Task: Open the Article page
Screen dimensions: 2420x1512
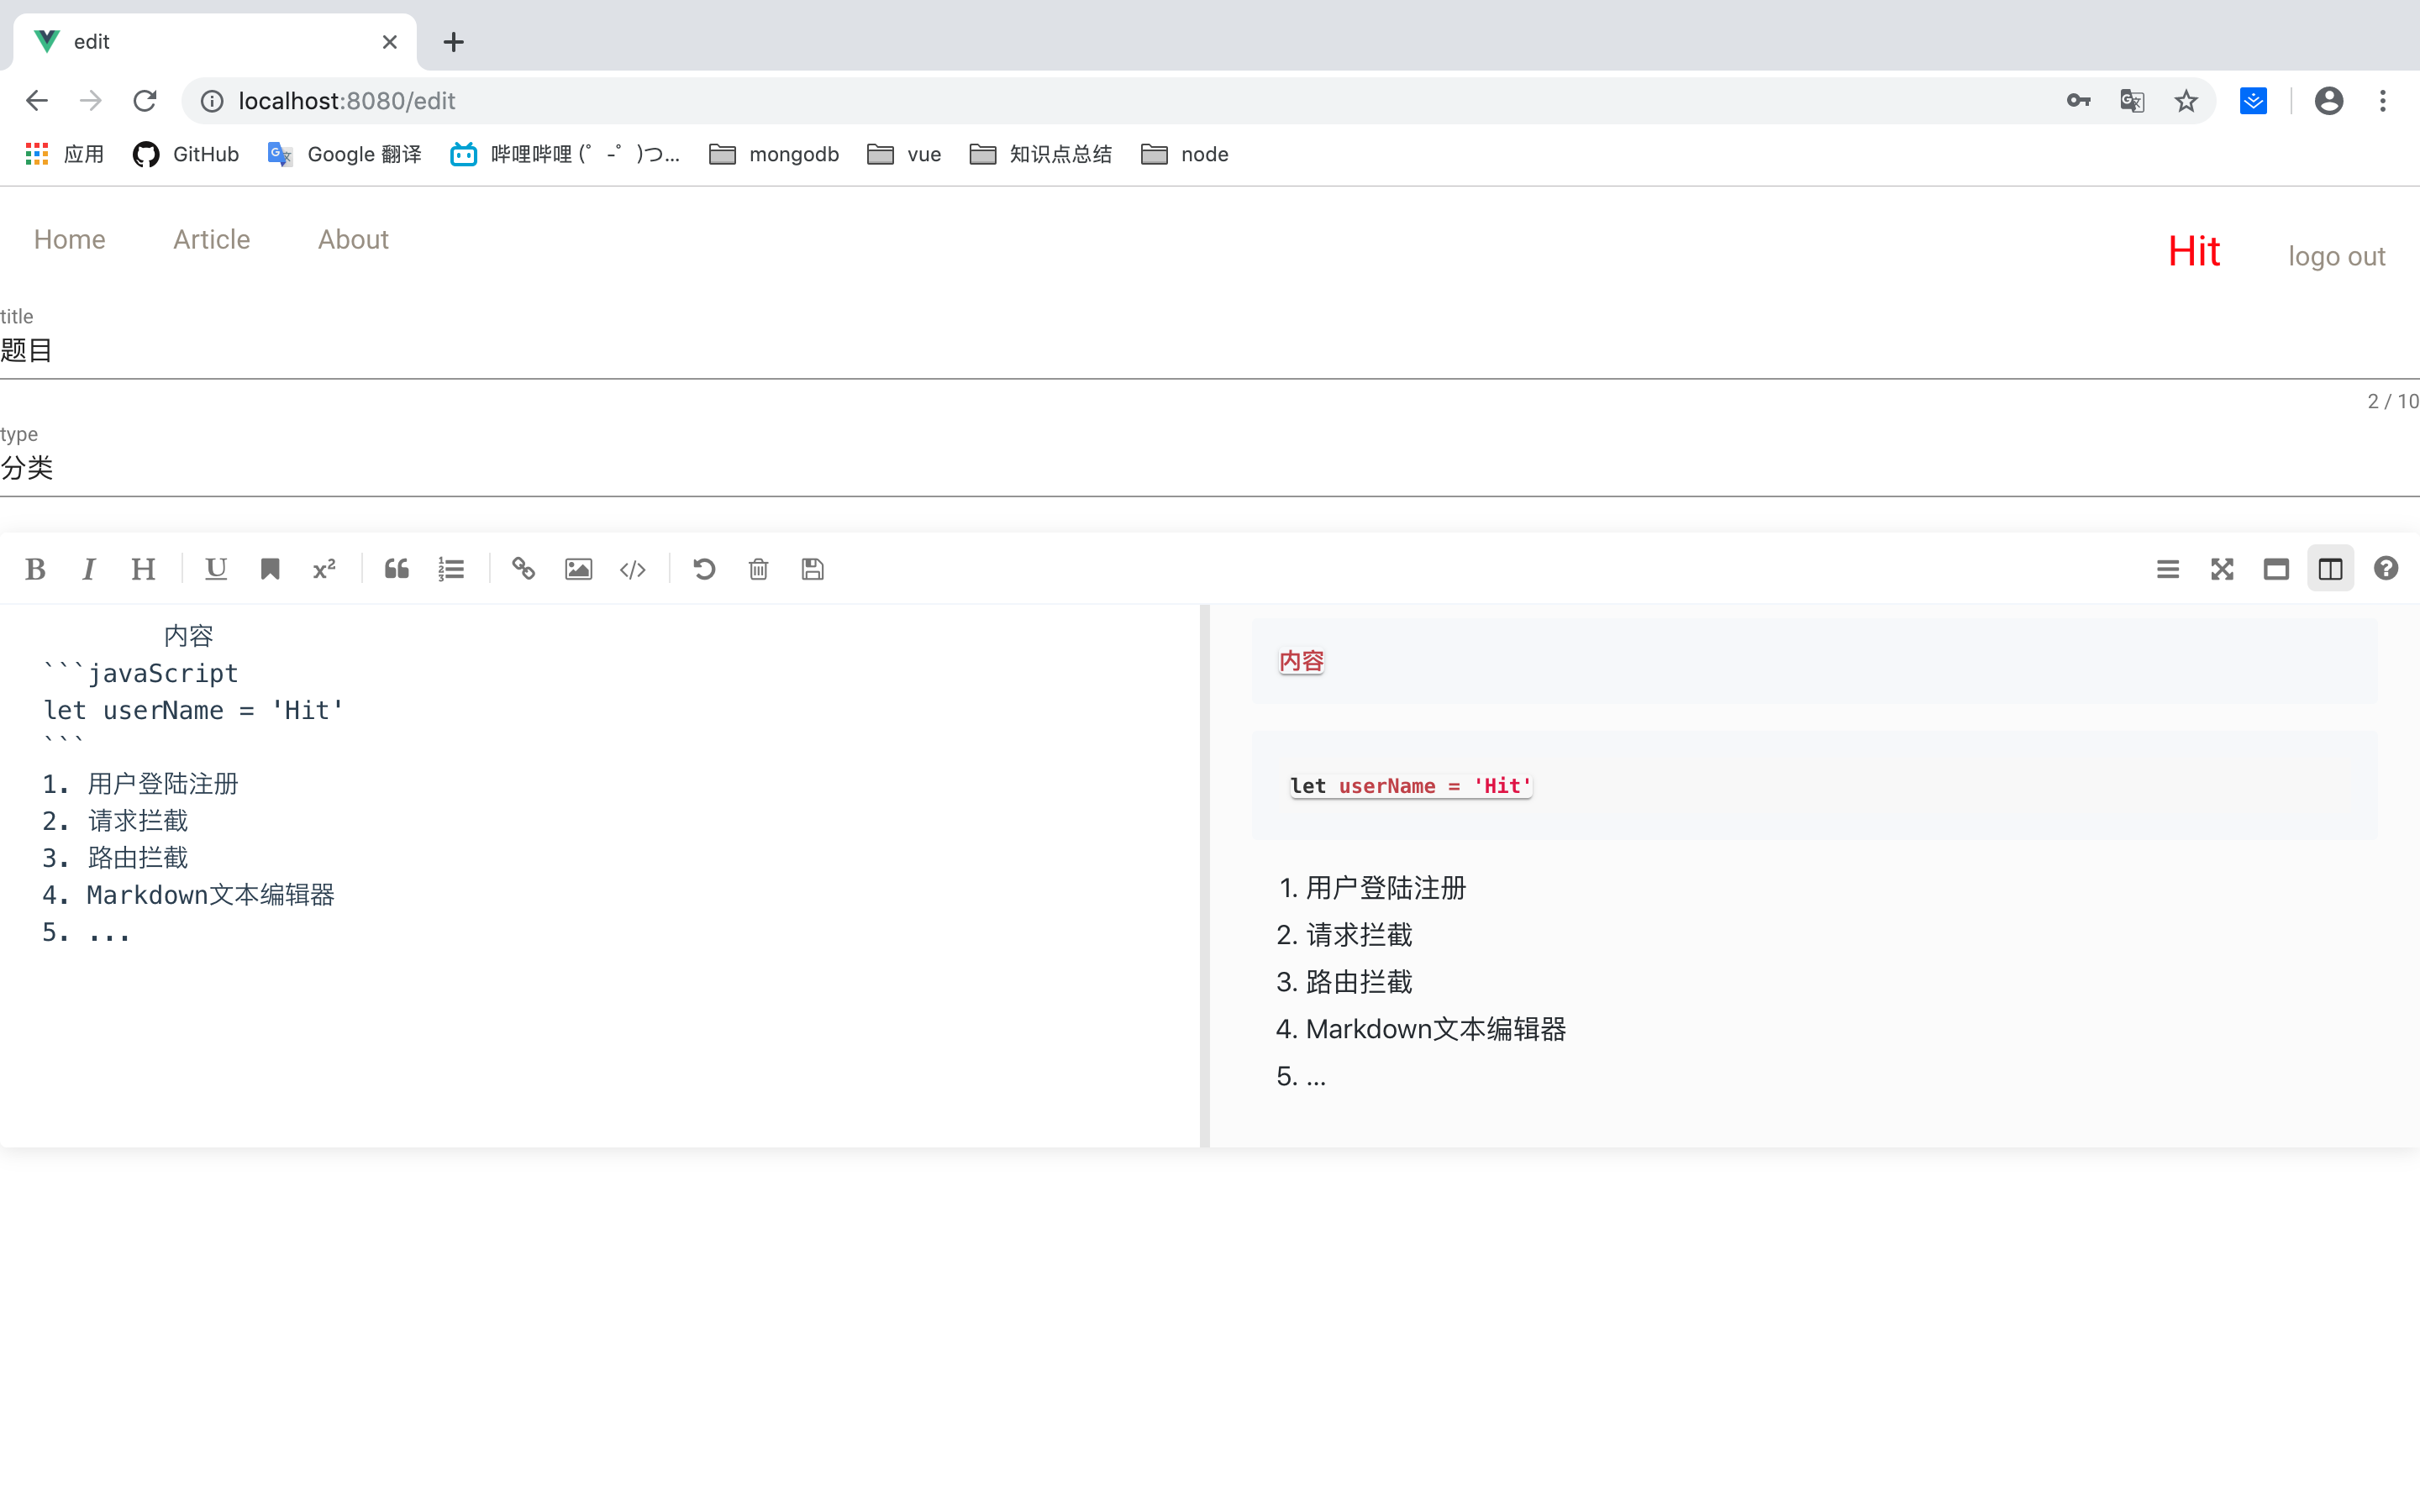Action: coord(212,240)
